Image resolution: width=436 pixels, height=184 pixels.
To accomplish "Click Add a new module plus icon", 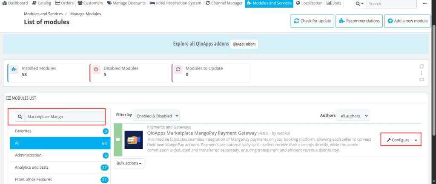I will pyautogui.click(x=390, y=21).
